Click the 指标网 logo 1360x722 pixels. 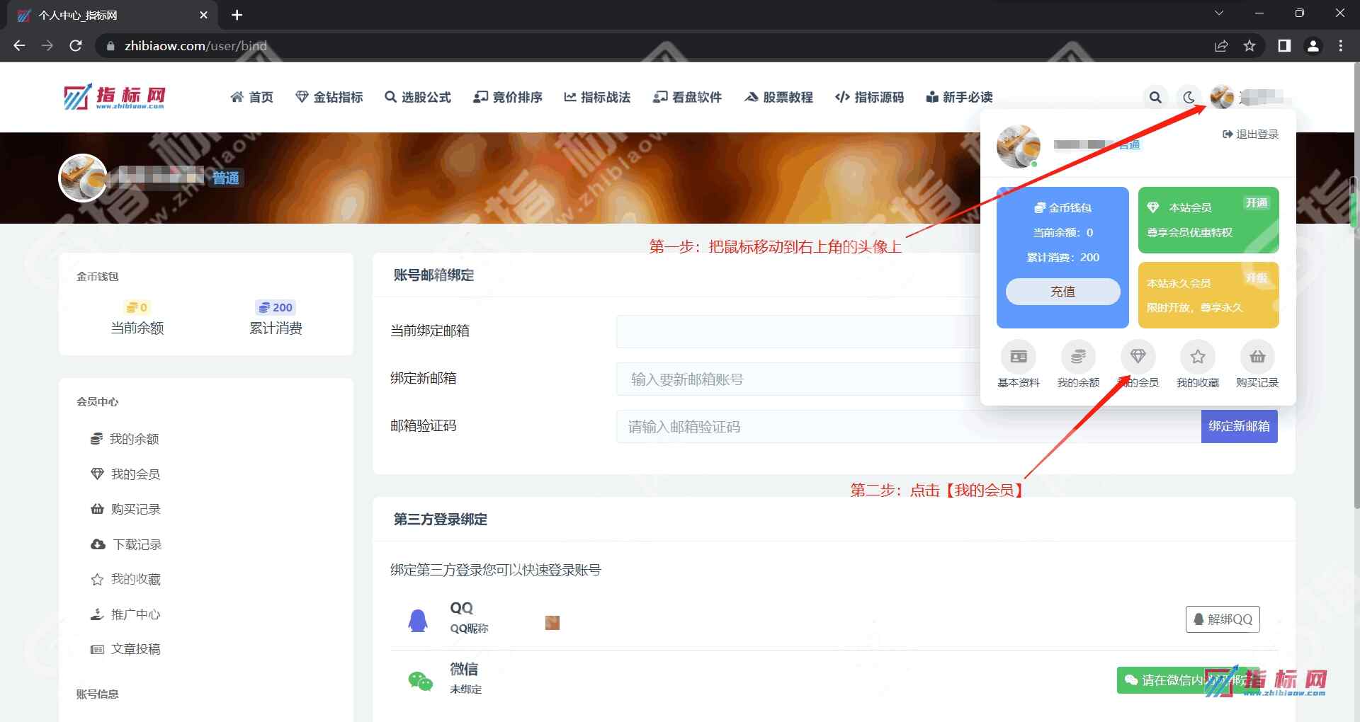[x=115, y=96]
